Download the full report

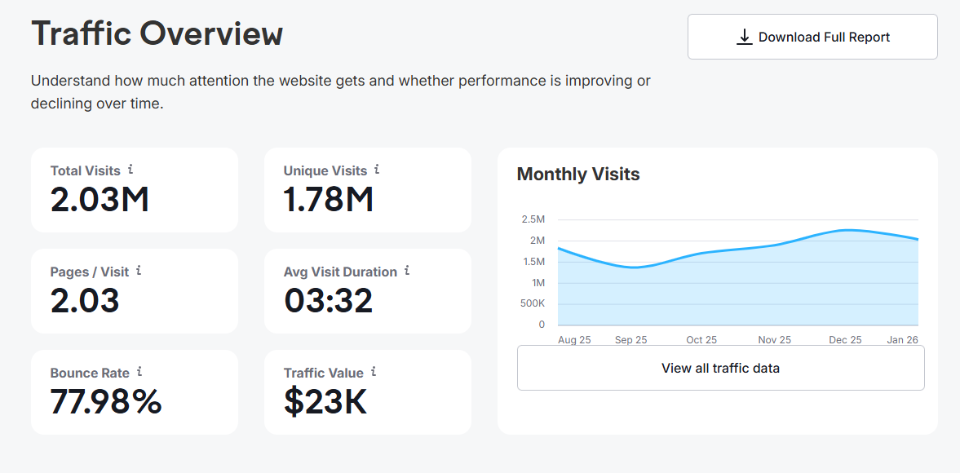point(812,37)
